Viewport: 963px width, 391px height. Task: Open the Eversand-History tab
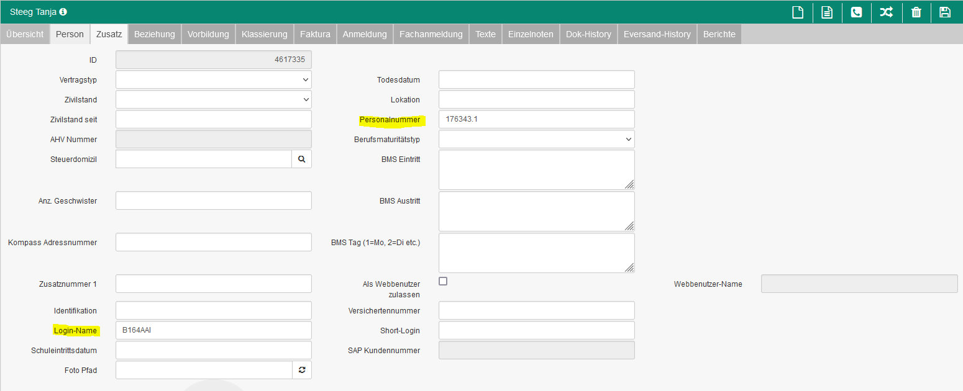pyautogui.click(x=657, y=34)
